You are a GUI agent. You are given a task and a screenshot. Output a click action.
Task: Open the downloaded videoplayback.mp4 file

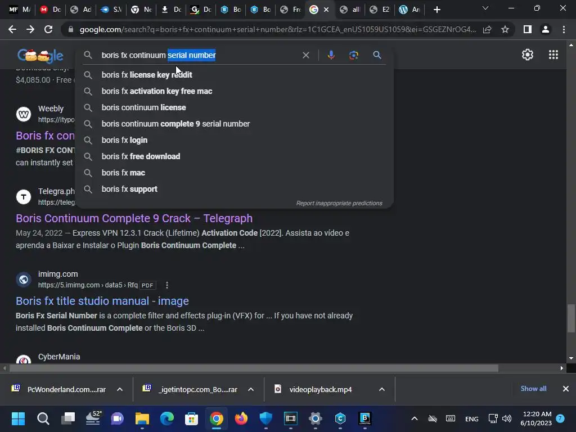point(320,389)
